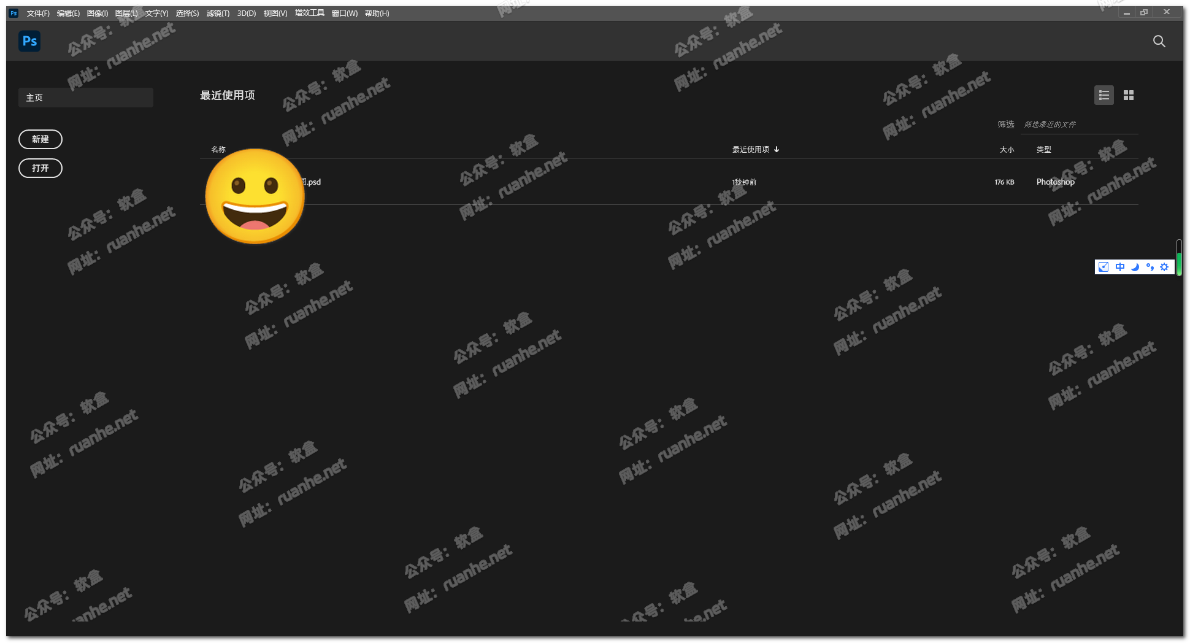This screenshot has height=643, width=1190.
Task: Focus the 筛选 recent files filter field
Action: 1078,125
